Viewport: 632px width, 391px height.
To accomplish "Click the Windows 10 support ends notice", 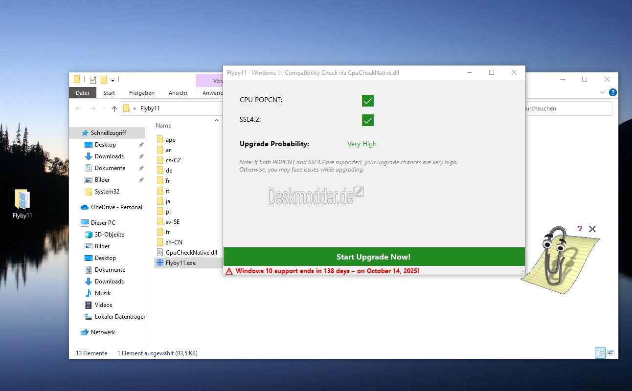I will pos(327,271).
